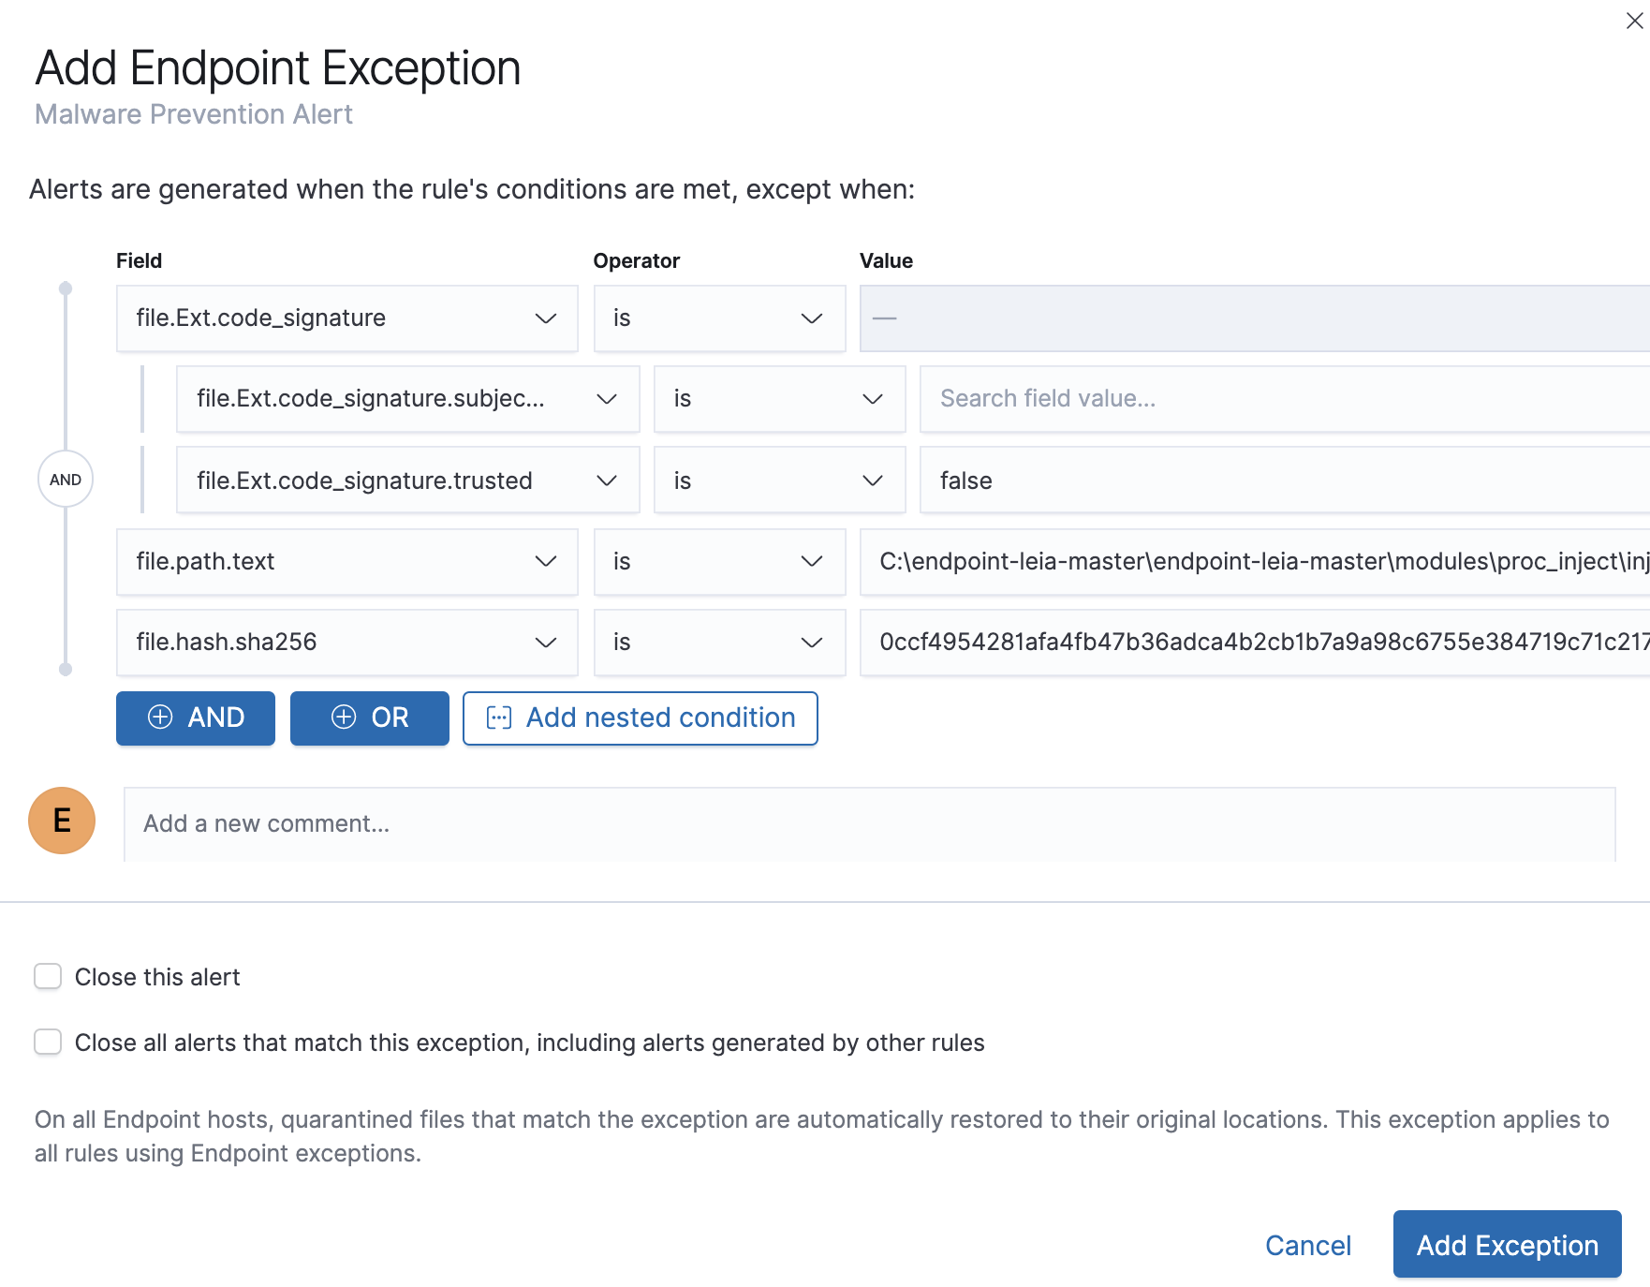This screenshot has height=1287, width=1650.
Task: Check "Close all alerts that match this exception"
Action: pyautogui.click(x=47, y=1041)
